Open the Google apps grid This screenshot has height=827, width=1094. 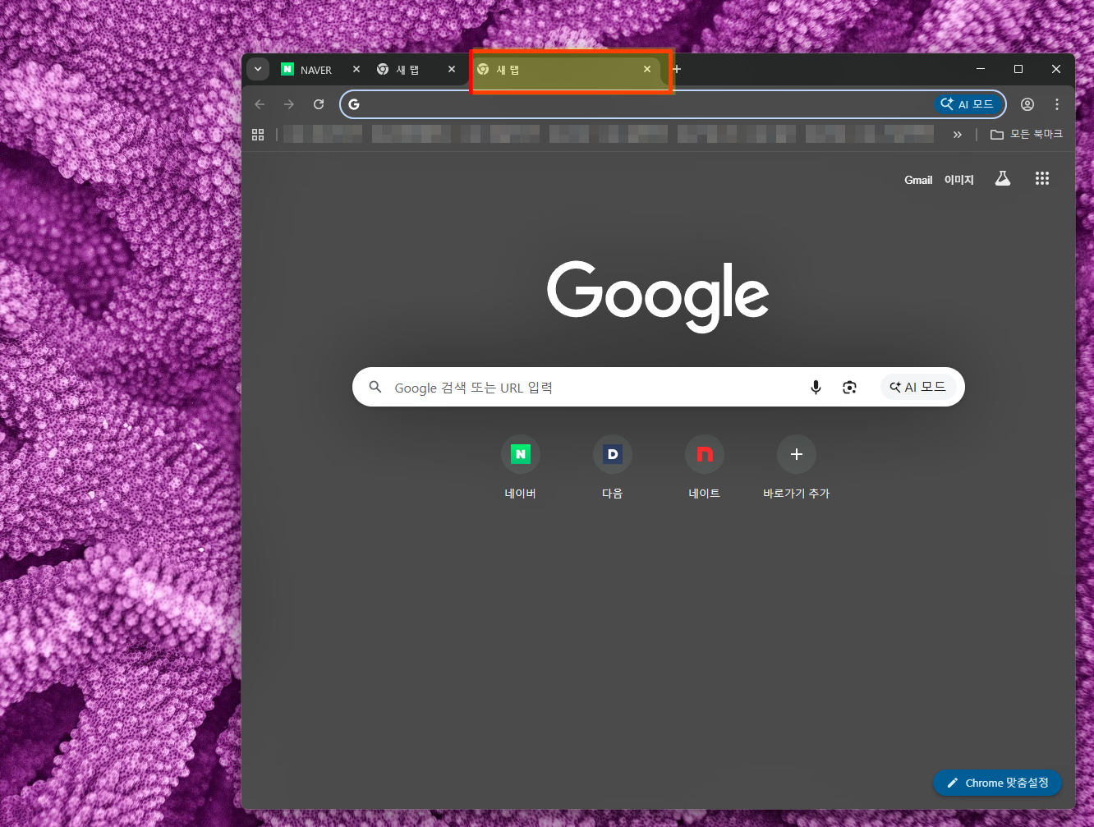[x=1042, y=179]
